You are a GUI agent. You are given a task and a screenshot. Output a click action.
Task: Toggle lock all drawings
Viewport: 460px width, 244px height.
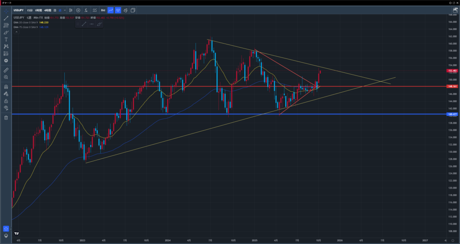pyautogui.click(x=6, y=101)
